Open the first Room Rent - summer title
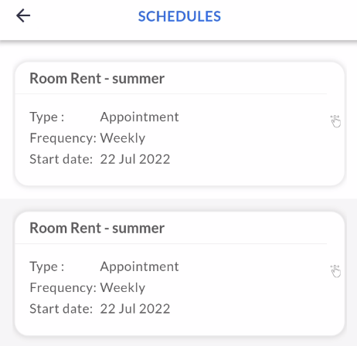This screenshot has height=346, width=357. click(x=97, y=78)
